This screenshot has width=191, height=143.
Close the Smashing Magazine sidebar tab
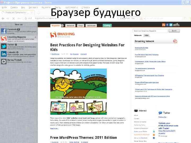[36, 37]
